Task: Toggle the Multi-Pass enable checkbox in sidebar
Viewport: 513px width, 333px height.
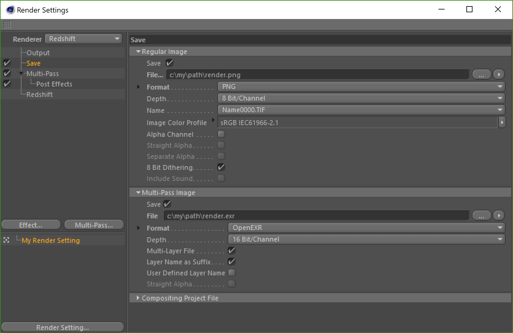Action: (7, 73)
